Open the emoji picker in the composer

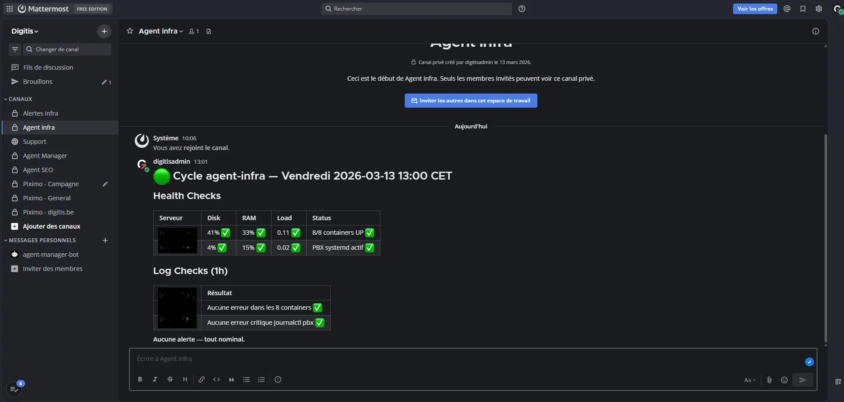coord(785,379)
